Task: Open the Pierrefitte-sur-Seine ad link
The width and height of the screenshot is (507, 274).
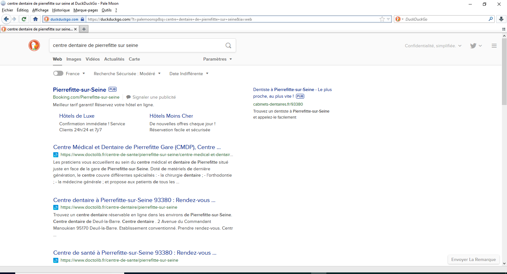Action: pos(80,90)
